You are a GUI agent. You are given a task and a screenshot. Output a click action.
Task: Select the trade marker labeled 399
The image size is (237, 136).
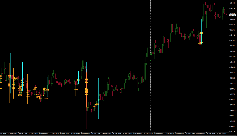tap(88, 107)
